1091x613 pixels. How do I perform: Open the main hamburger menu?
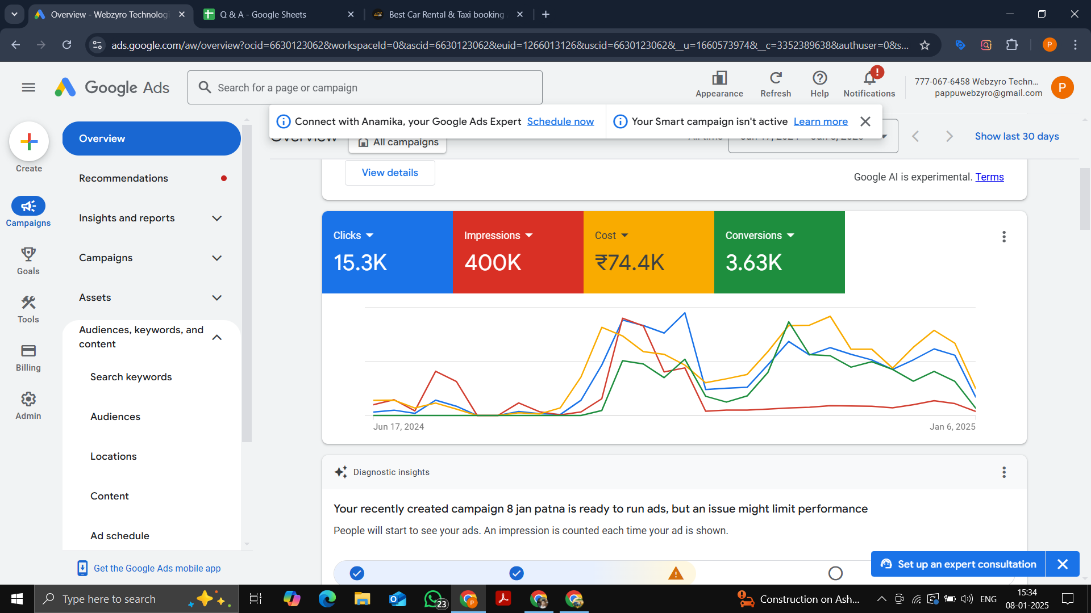click(28, 87)
